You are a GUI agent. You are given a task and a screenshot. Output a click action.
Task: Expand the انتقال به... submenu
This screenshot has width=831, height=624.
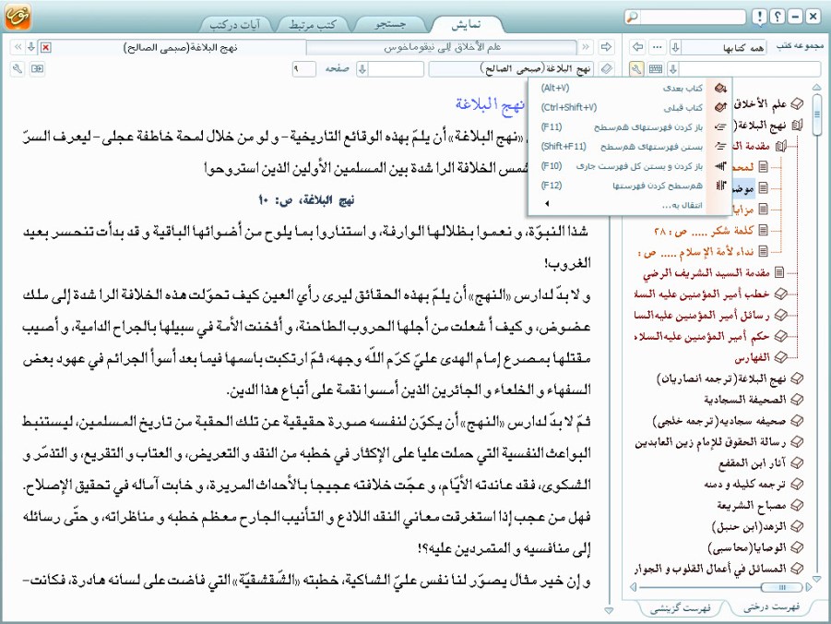(x=623, y=205)
